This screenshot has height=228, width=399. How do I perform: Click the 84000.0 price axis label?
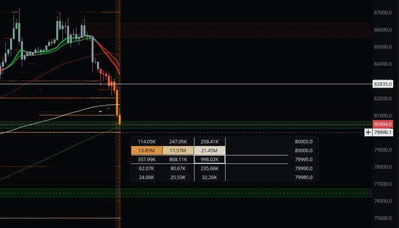pos(383,64)
